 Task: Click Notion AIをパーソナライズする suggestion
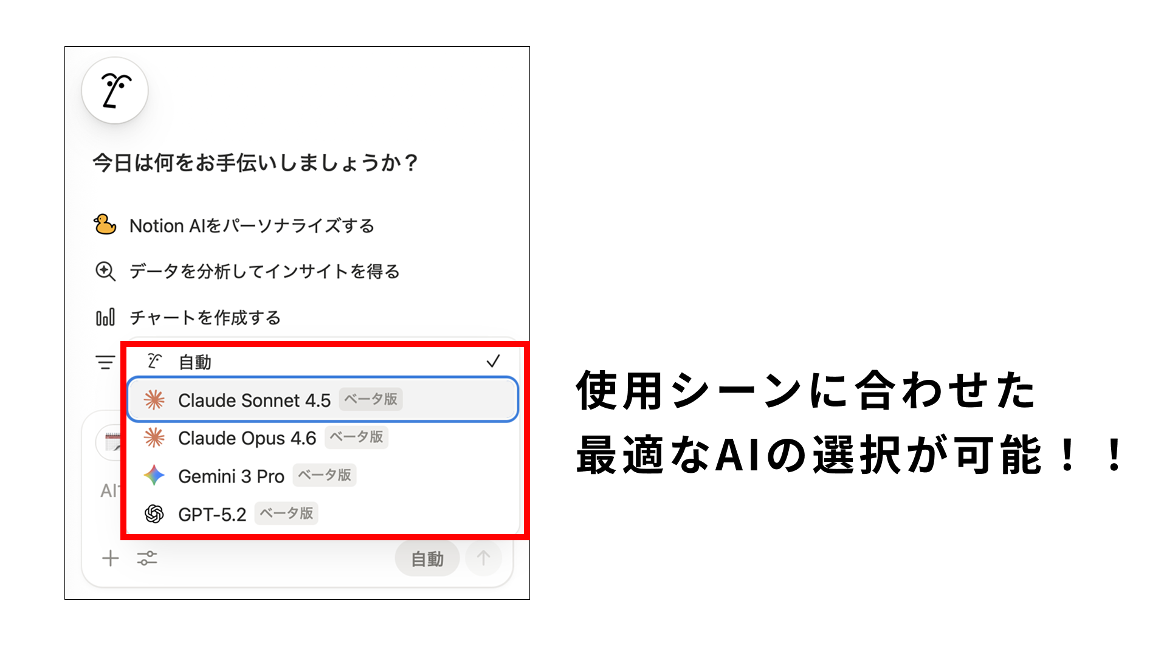(x=252, y=225)
